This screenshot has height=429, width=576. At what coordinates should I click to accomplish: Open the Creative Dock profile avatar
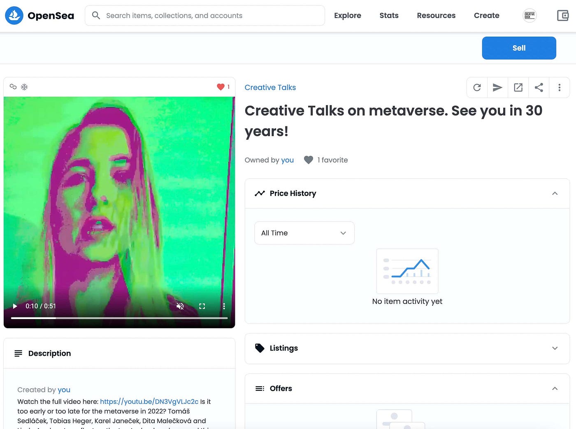(x=530, y=16)
